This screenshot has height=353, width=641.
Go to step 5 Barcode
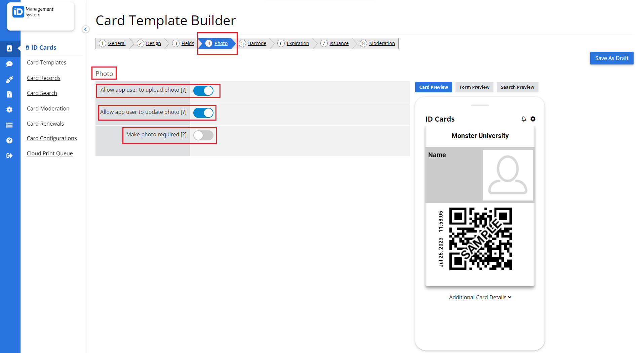[252, 43]
